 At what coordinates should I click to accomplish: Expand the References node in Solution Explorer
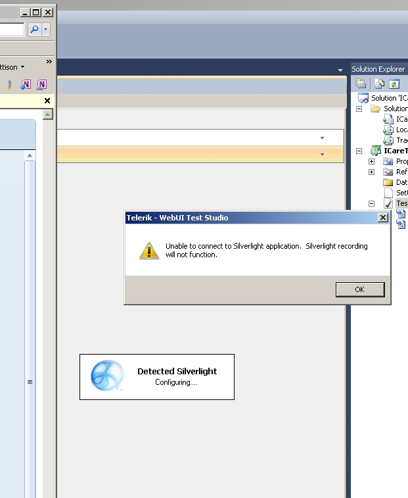click(371, 172)
